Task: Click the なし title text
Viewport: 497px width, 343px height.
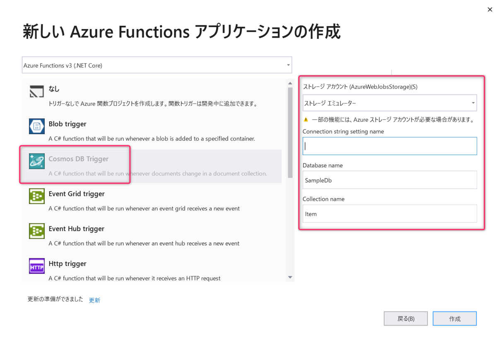Action: (54, 89)
